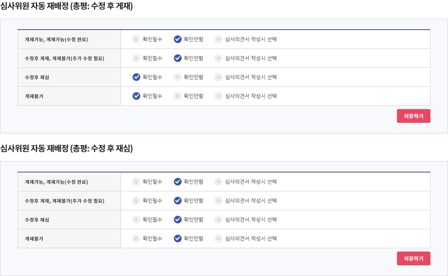
Task: Set 게재가능 to 심사의견서 작성시 선택 under 수정 후 게재
Action: [218, 39]
